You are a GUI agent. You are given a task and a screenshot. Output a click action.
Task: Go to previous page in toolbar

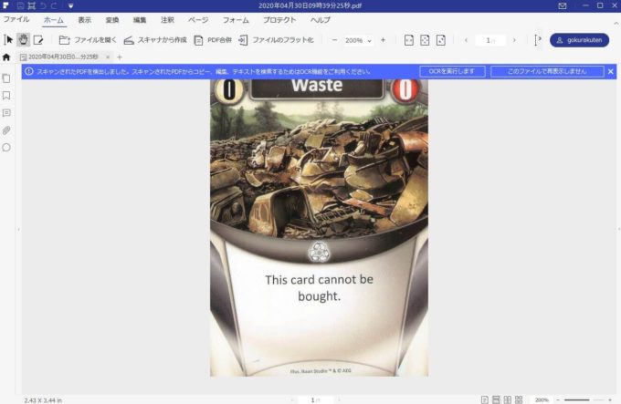pos(466,40)
